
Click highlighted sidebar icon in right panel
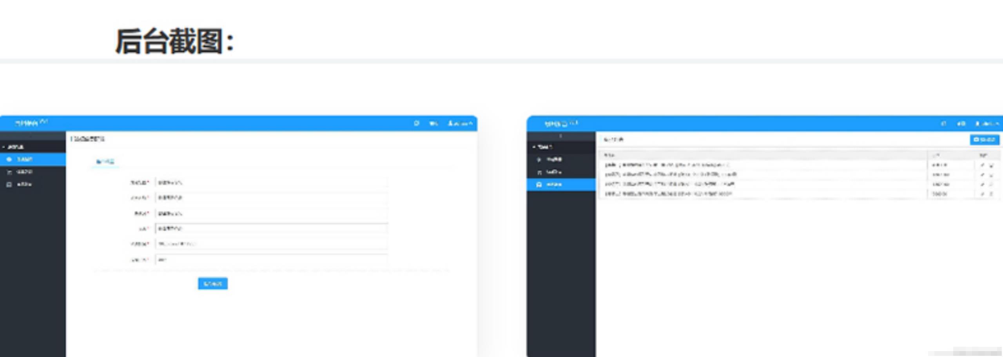click(x=539, y=185)
